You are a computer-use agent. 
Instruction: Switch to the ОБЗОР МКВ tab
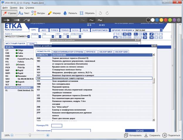(106, 52)
